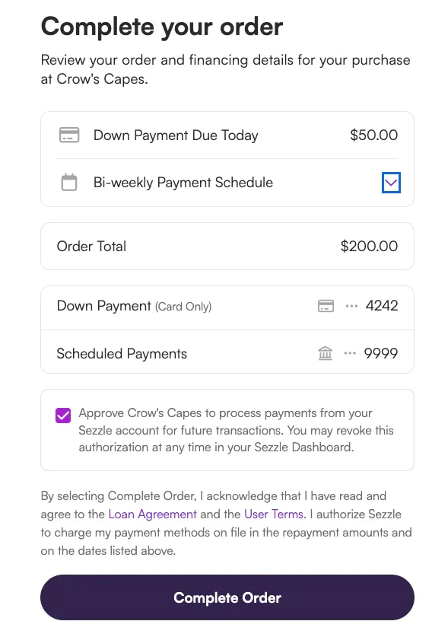Uncheck the Approve Crow's Capes authorization checkbox
This screenshot has width=432, height=637.
63,416
